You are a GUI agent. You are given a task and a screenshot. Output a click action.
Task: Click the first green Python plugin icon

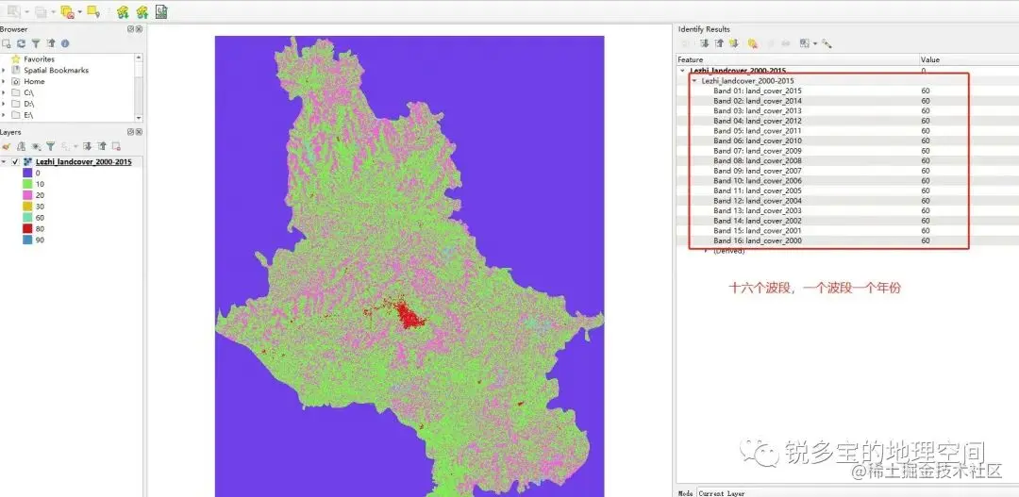(x=122, y=11)
